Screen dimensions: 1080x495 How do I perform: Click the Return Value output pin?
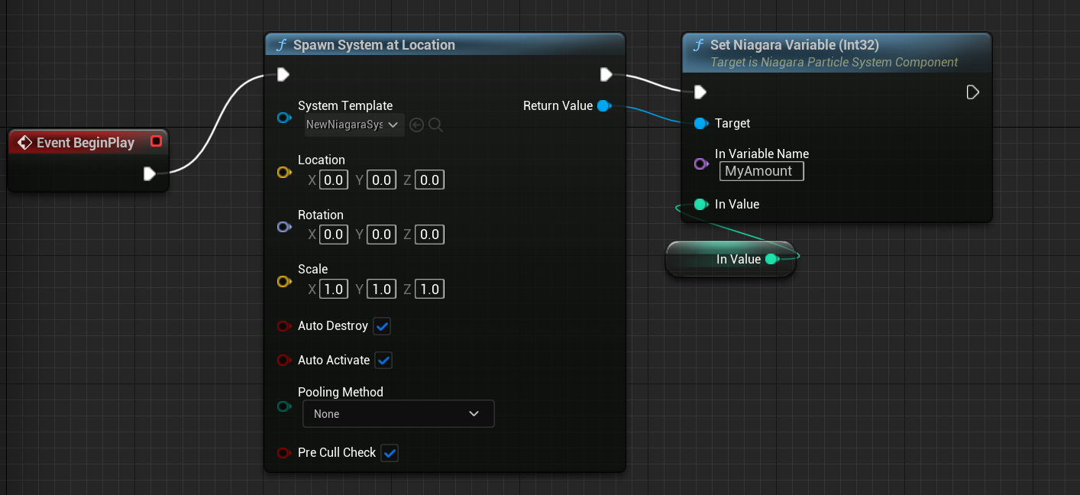(603, 105)
